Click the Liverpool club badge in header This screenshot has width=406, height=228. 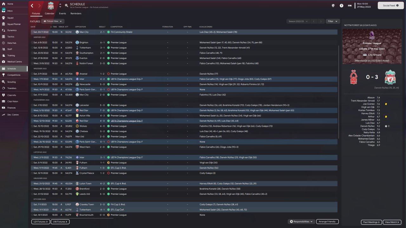click(51, 5)
